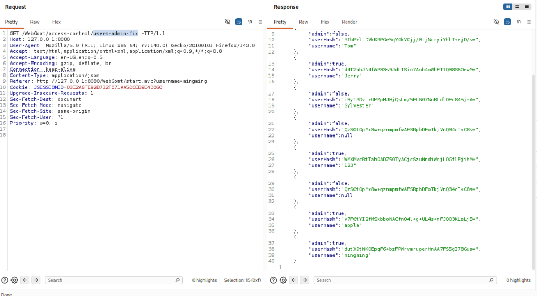The height and width of the screenshot is (296, 537).
Task: Select combined tabbed layout icon
Action: (527, 7)
